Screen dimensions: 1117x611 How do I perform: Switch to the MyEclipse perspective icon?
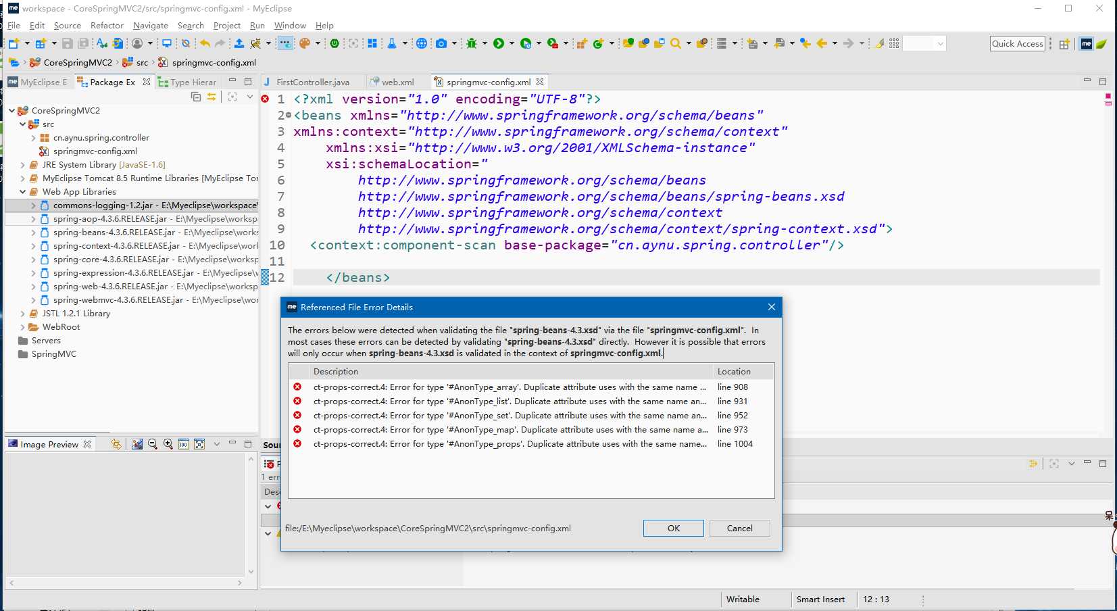[1087, 44]
